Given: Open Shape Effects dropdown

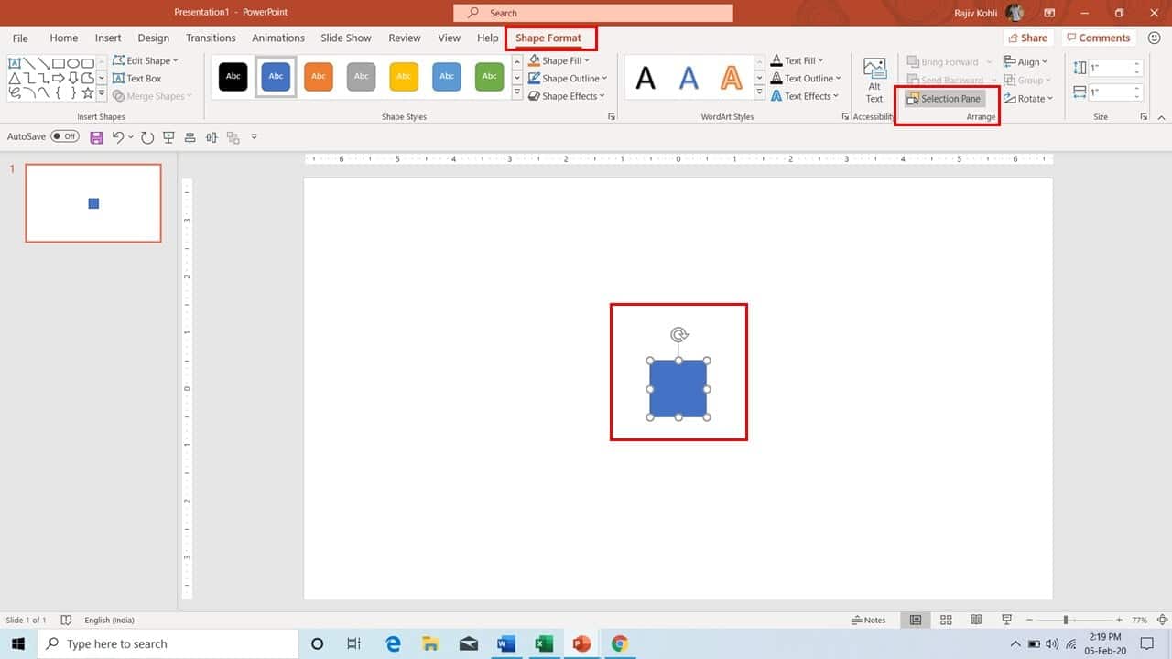Looking at the screenshot, I should (566, 96).
